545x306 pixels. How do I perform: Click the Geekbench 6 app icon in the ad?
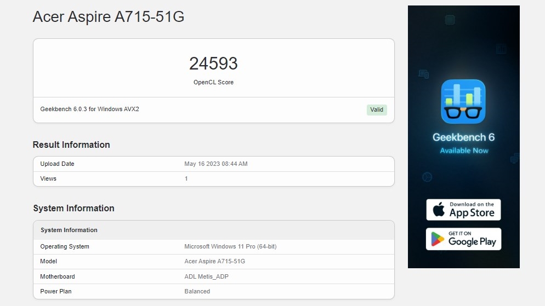point(463,102)
